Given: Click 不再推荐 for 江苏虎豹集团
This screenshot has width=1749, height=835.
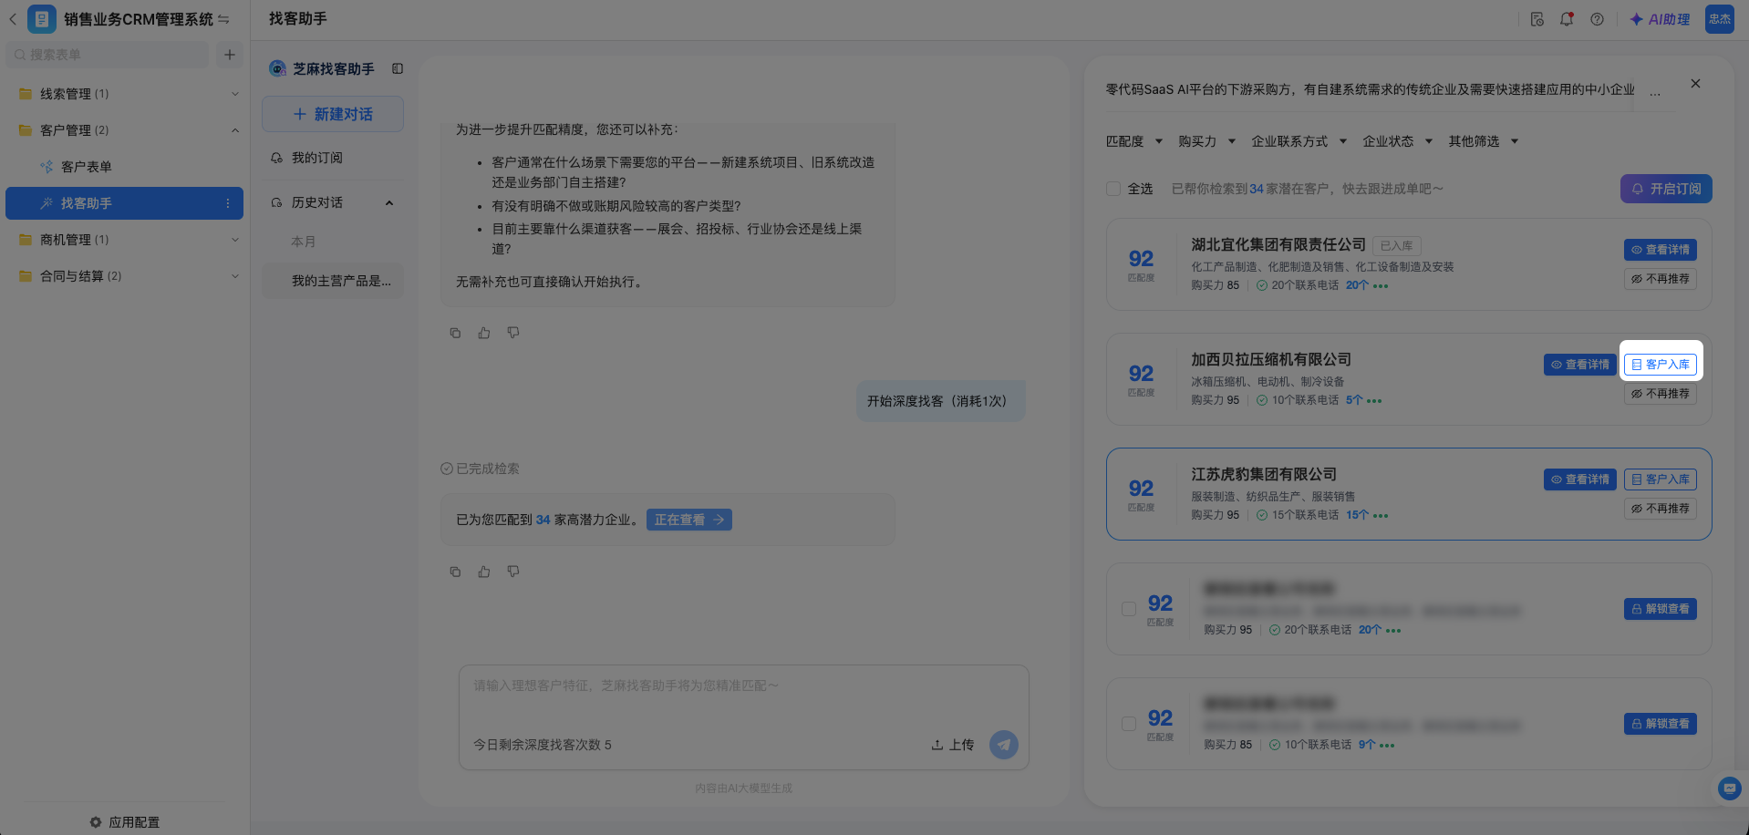Looking at the screenshot, I should pos(1660,509).
